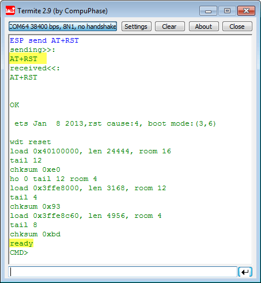
Task: Focus the command input field
Action: [123, 272]
